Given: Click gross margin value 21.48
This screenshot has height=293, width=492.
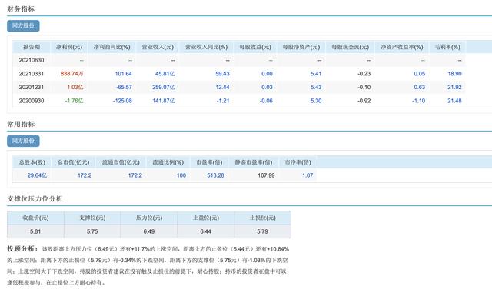Looking at the screenshot, I should pyautogui.click(x=454, y=101).
